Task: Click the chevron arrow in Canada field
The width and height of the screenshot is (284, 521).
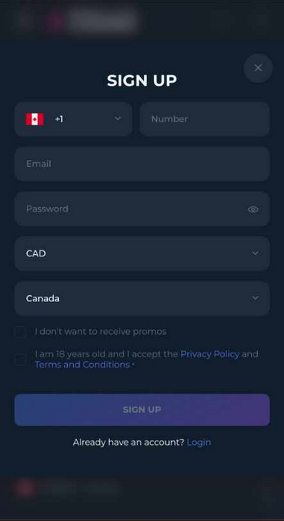Action: [x=255, y=298]
